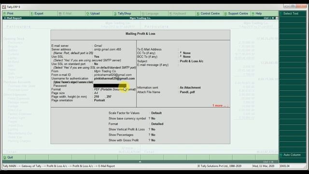Click From name Mgm Trading Co.

[105, 71]
